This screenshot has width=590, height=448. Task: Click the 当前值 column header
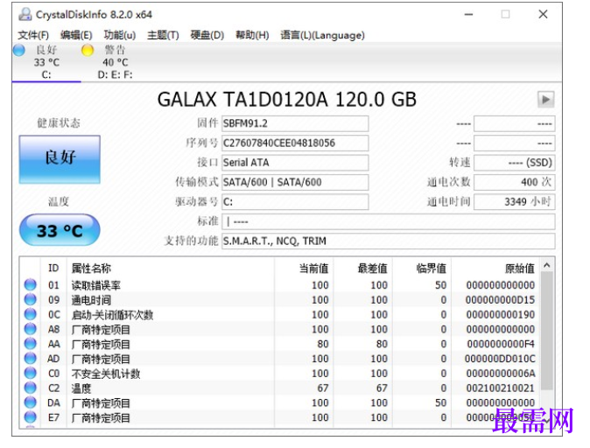click(304, 269)
